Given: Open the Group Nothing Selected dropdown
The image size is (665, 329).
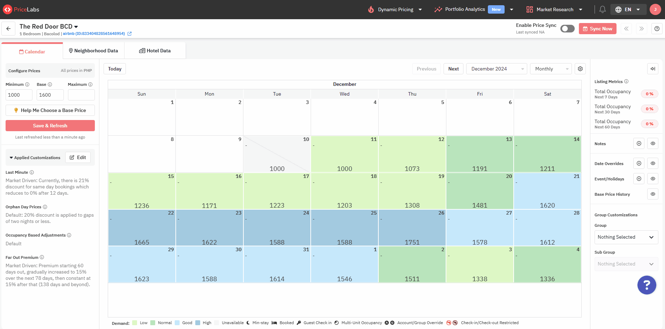Looking at the screenshot, I should pyautogui.click(x=626, y=237).
